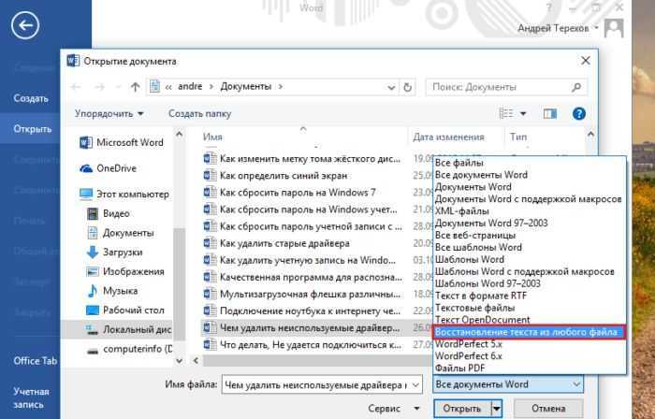Select file Как определить синий экран
Image resolution: width=655 pixels, height=419 pixels.
[276, 176]
